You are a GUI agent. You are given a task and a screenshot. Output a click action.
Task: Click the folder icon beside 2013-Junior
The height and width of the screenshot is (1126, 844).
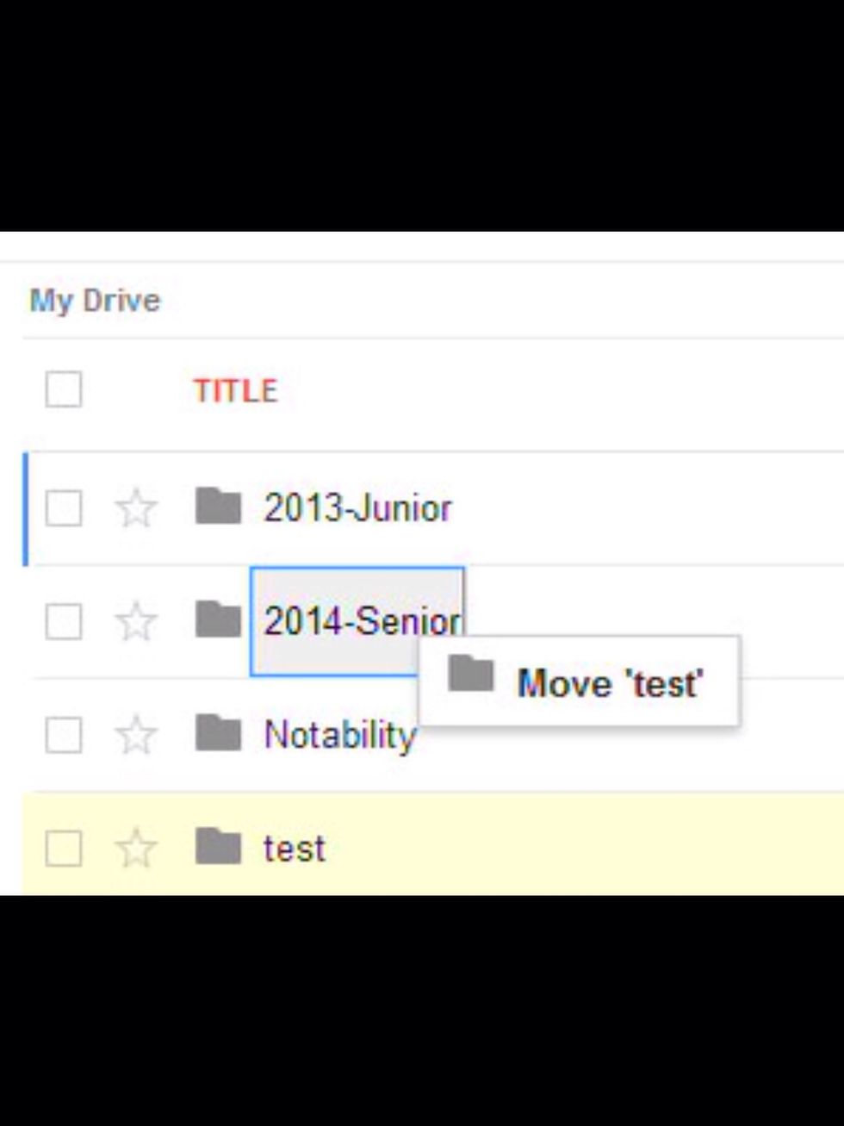click(x=217, y=508)
